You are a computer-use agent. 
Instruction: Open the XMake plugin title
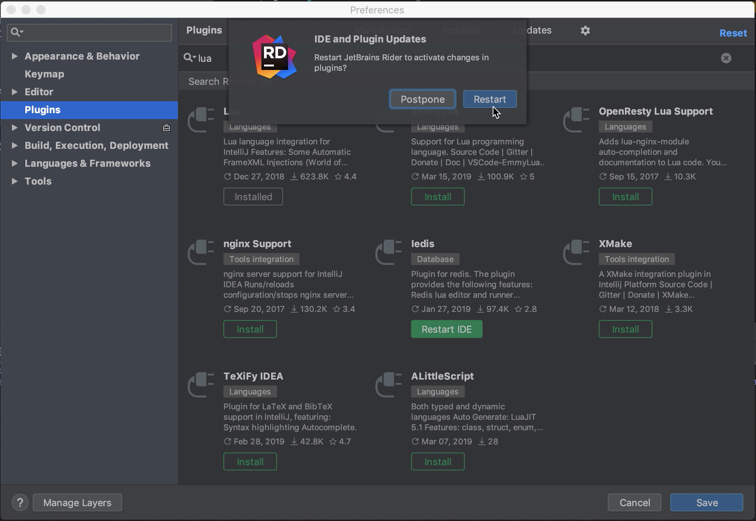tap(615, 244)
